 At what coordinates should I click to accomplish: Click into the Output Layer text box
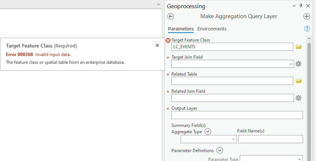(x=237, y=115)
